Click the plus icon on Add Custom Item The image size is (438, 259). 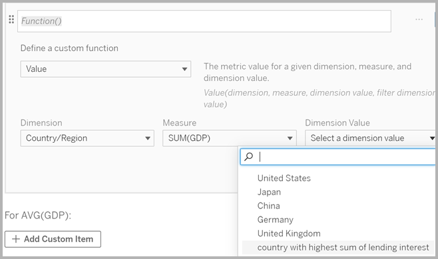[x=16, y=239]
